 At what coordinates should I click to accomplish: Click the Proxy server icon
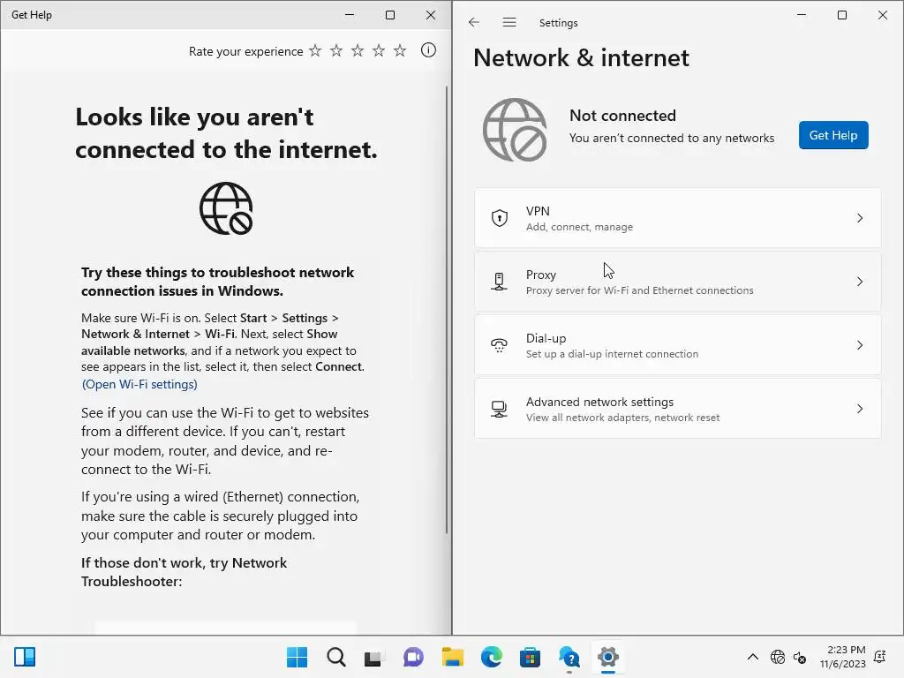coord(500,282)
